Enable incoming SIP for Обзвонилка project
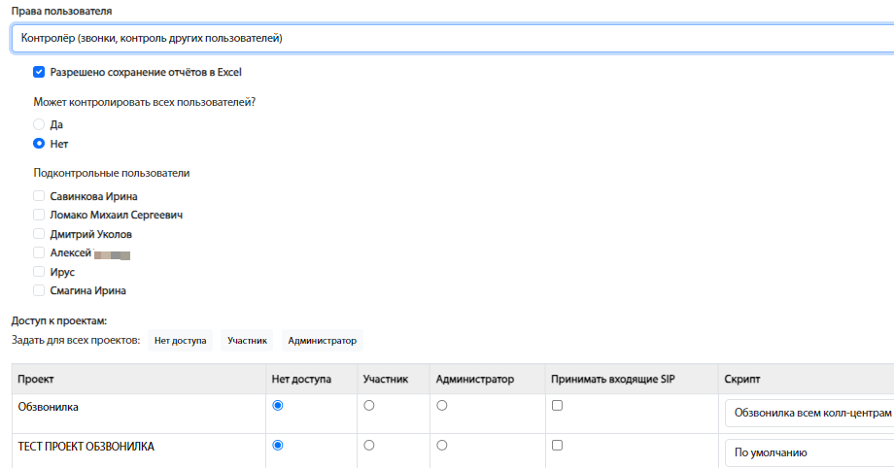Screen dimensions: 894x468 click(557, 406)
